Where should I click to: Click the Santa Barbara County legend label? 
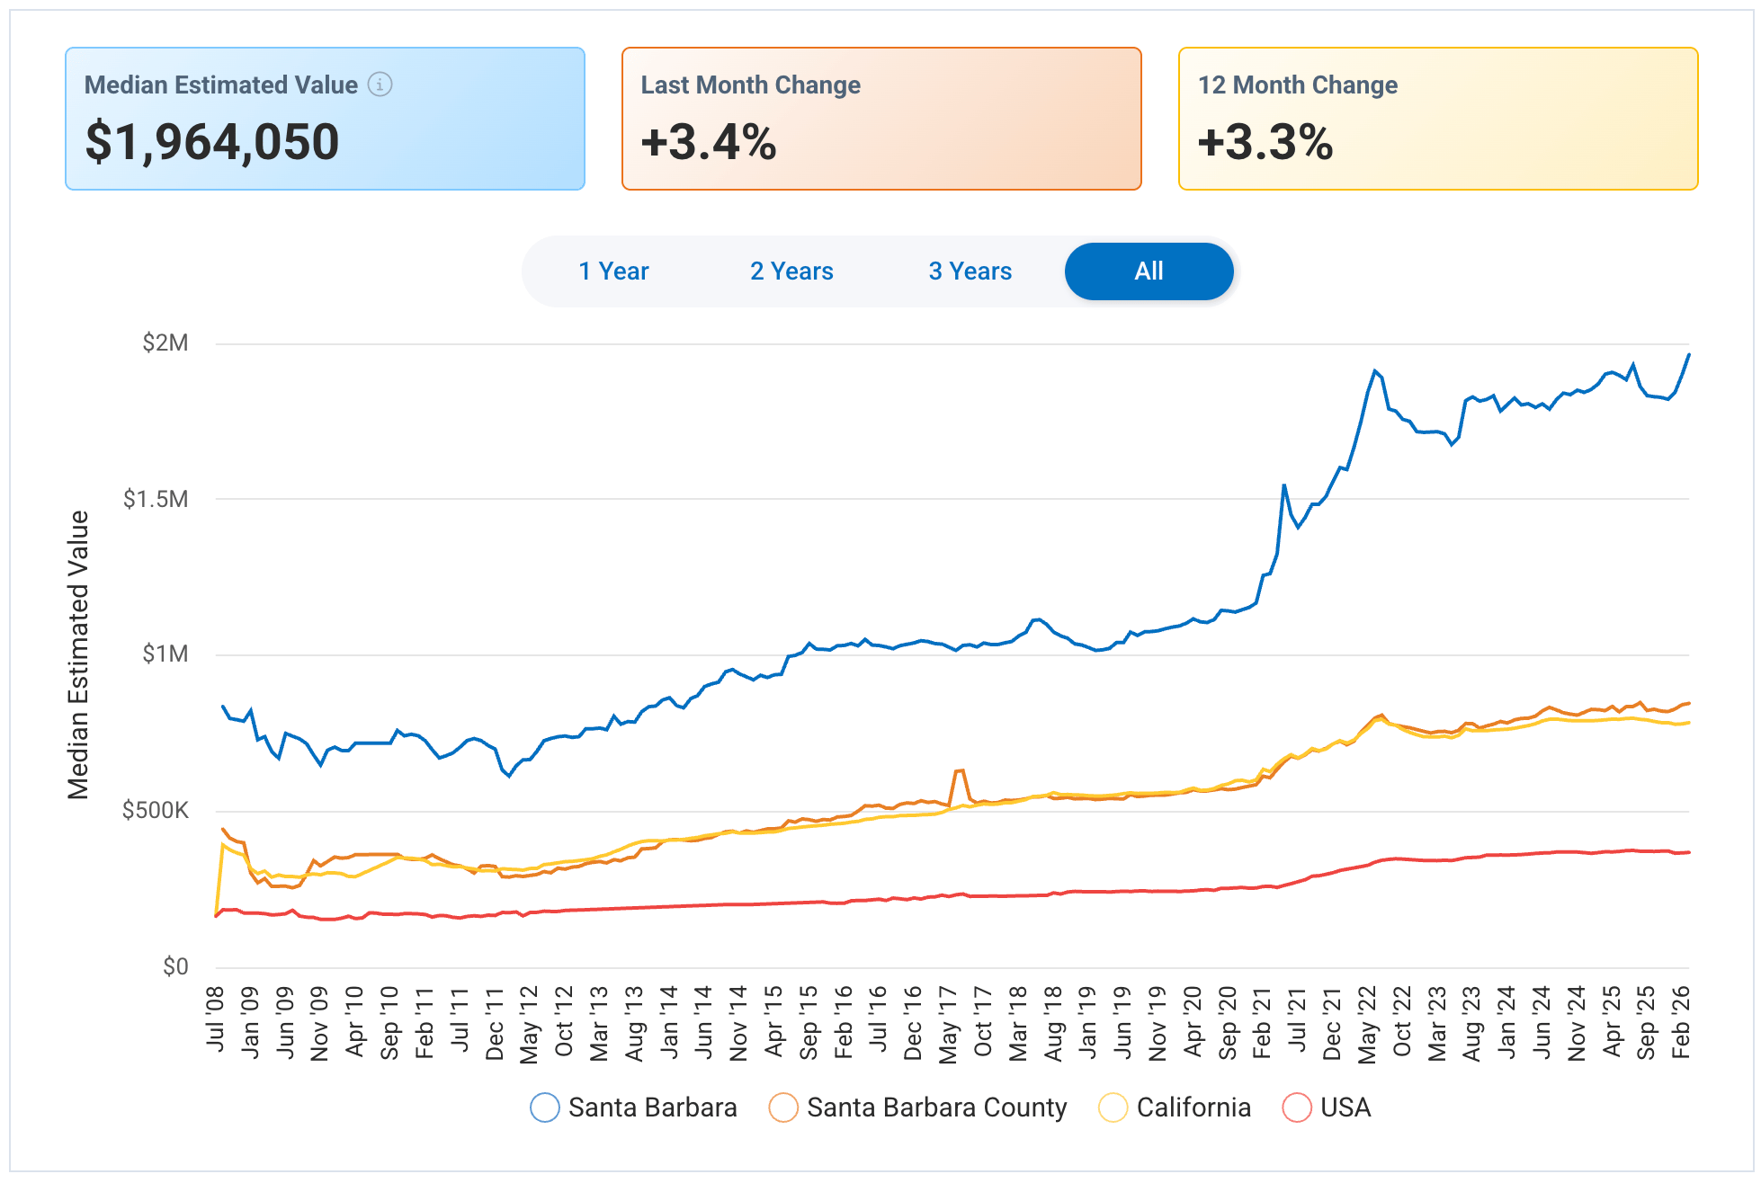click(937, 1107)
